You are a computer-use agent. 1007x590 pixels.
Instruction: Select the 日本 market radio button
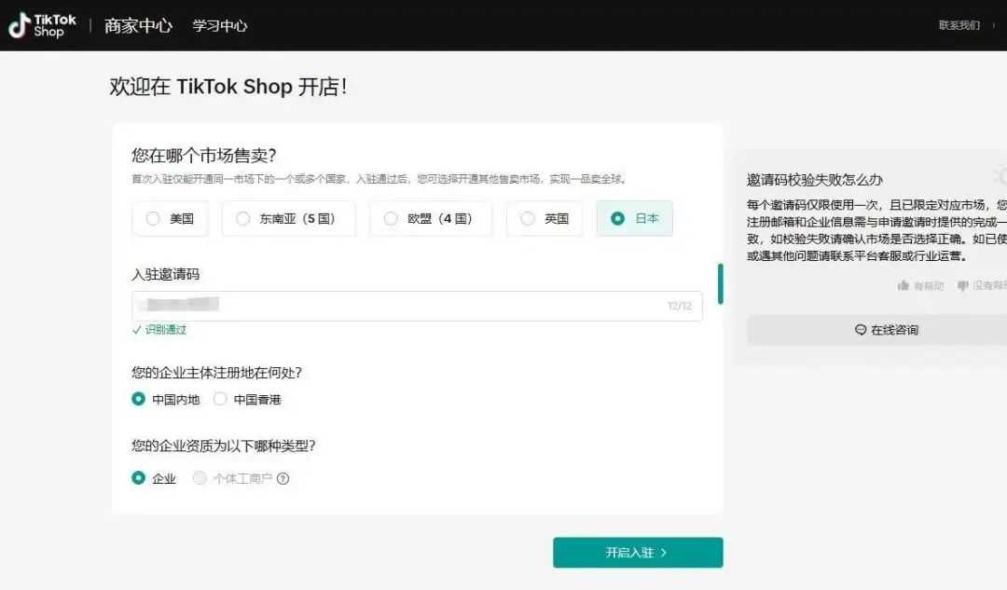coord(617,219)
